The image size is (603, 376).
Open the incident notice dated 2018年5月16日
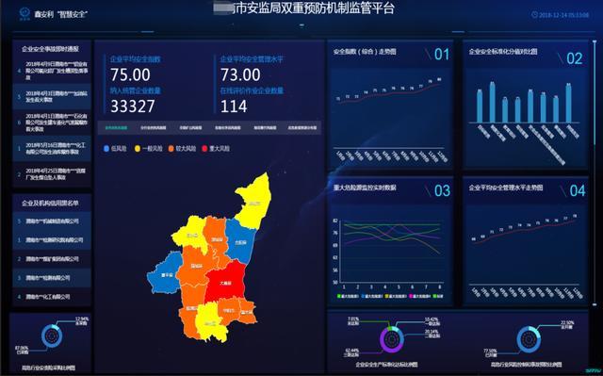[52, 148]
